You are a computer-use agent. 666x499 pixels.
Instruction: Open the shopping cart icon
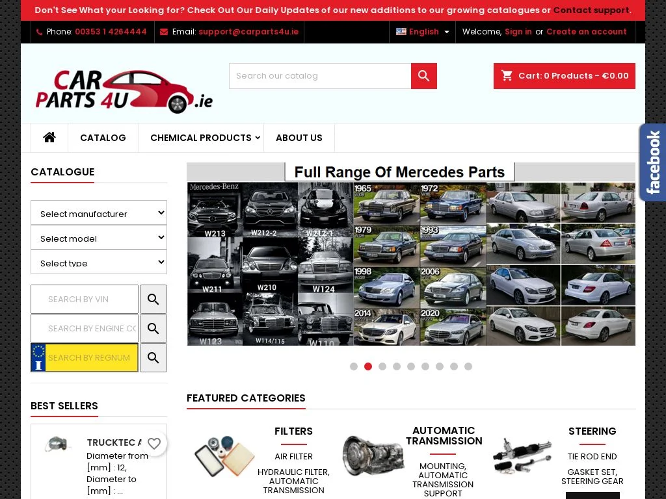[x=507, y=75]
